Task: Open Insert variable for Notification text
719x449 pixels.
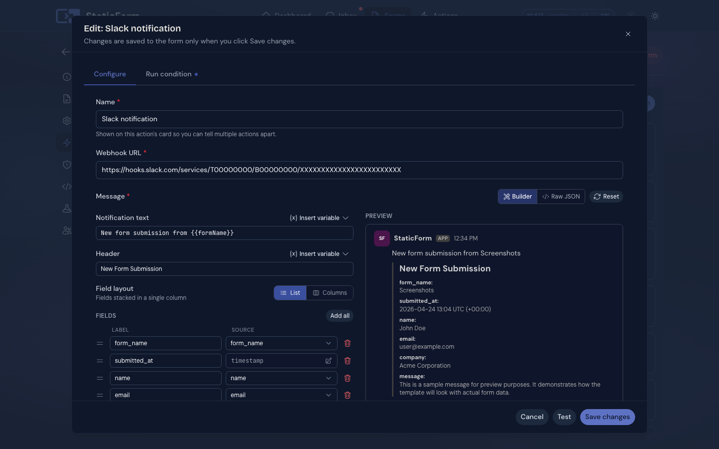Action: 320,218
